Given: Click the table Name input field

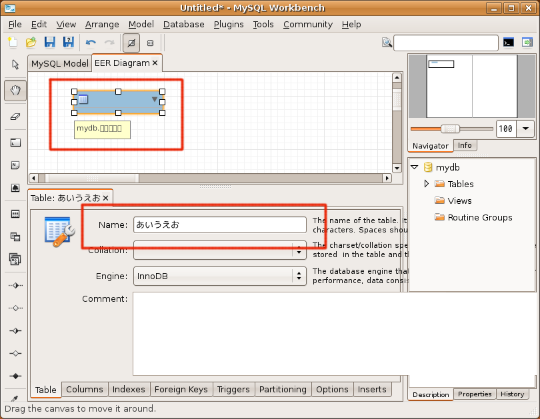Looking at the screenshot, I should tap(220, 224).
